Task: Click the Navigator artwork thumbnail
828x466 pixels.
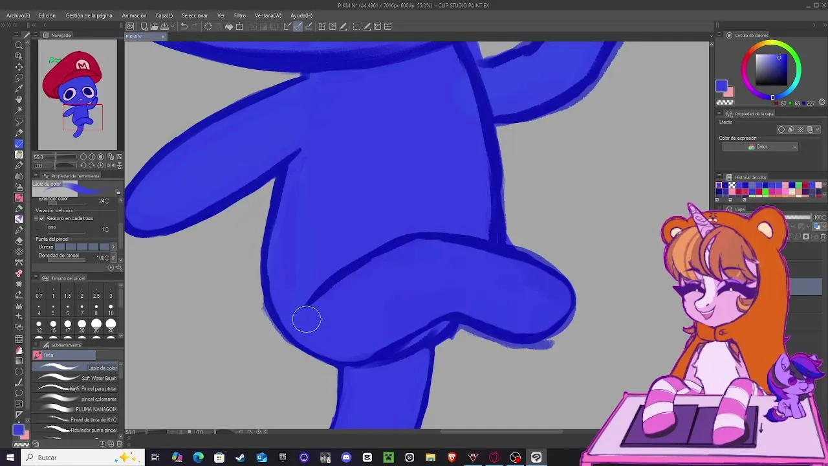Action: tap(78, 95)
